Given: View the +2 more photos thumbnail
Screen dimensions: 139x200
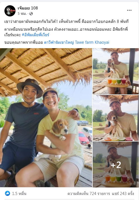Looking at the screenshot, I should point(116,164).
